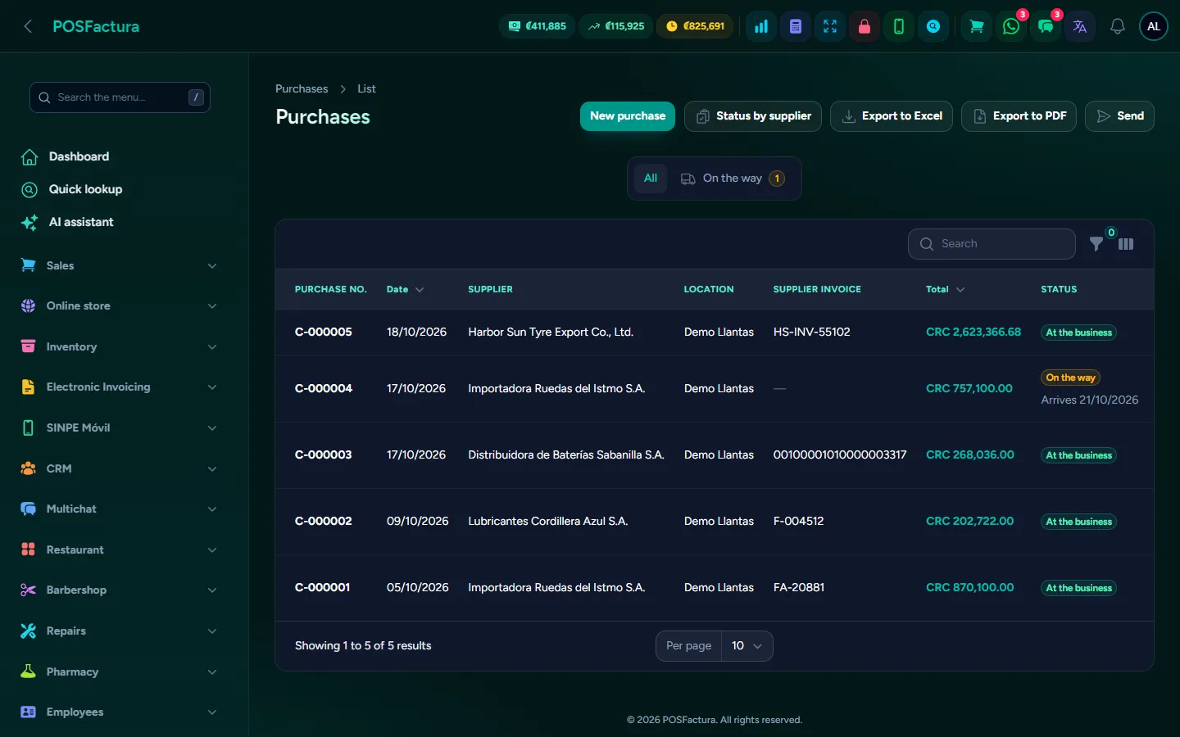
Task: Sort the table by Date column
Action: click(x=405, y=289)
